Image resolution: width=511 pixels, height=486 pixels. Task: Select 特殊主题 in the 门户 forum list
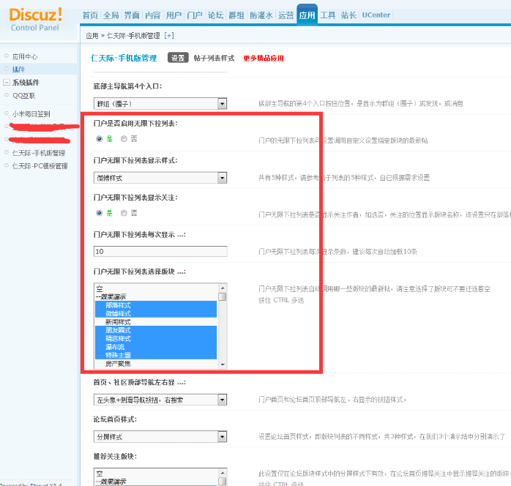point(156,355)
